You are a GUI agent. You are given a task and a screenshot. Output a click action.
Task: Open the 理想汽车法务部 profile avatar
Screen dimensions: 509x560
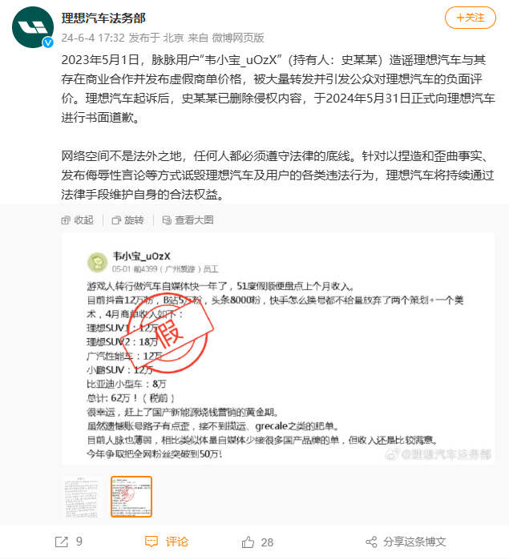point(33,27)
